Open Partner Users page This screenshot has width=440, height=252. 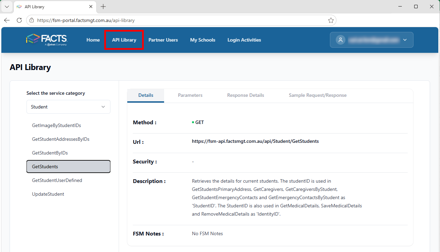point(163,40)
